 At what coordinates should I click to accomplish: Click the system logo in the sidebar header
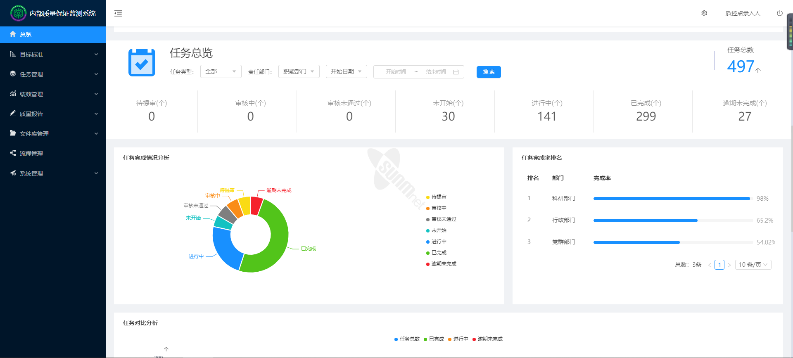[x=18, y=13]
